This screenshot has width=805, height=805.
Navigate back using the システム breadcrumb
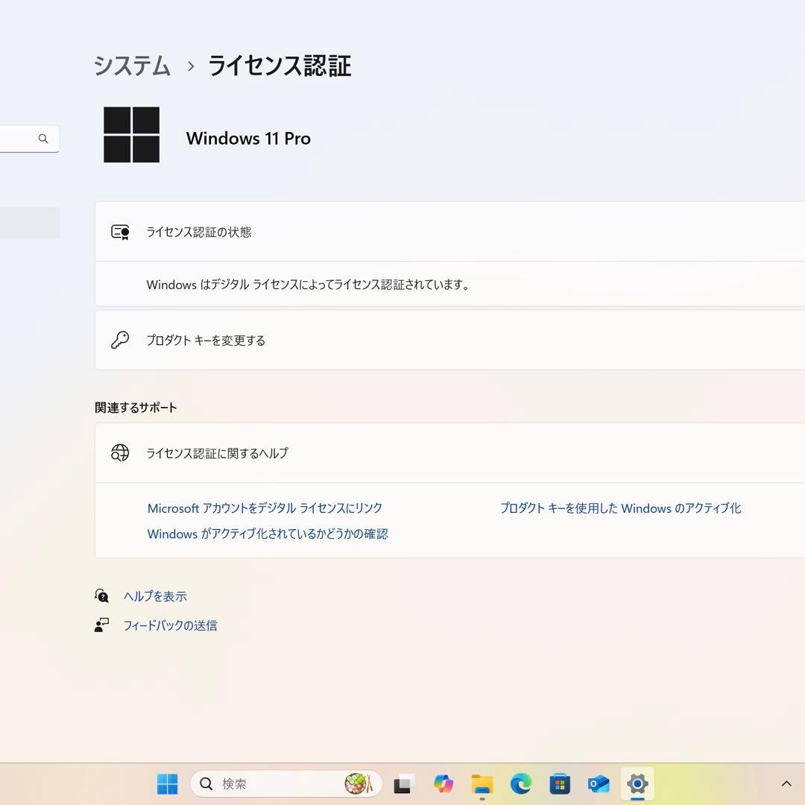click(132, 66)
